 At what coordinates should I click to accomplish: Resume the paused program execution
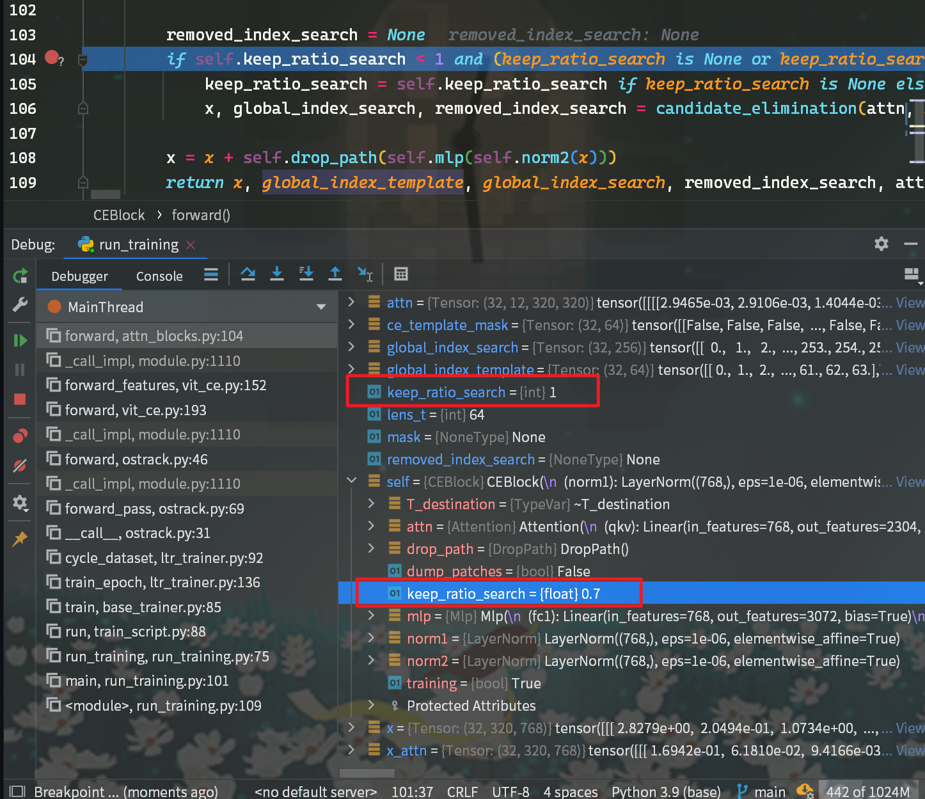click(20, 340)
